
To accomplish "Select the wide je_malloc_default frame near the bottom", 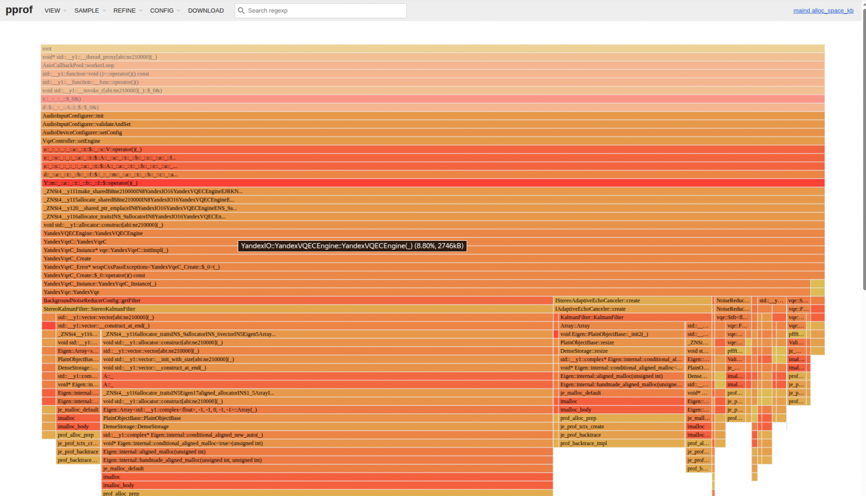I will 328,469.
